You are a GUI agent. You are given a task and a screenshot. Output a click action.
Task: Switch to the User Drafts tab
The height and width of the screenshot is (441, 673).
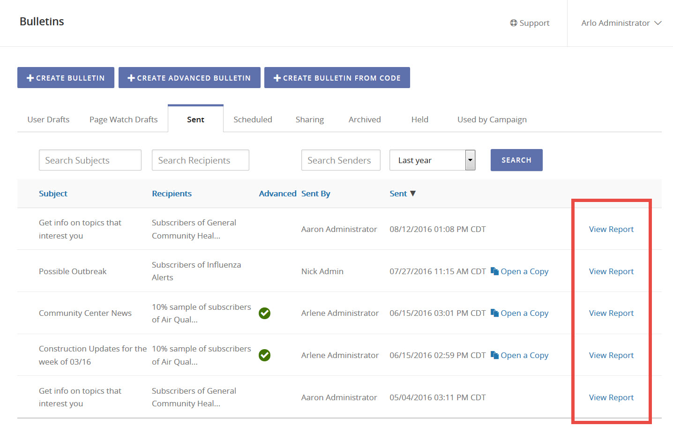48,119
